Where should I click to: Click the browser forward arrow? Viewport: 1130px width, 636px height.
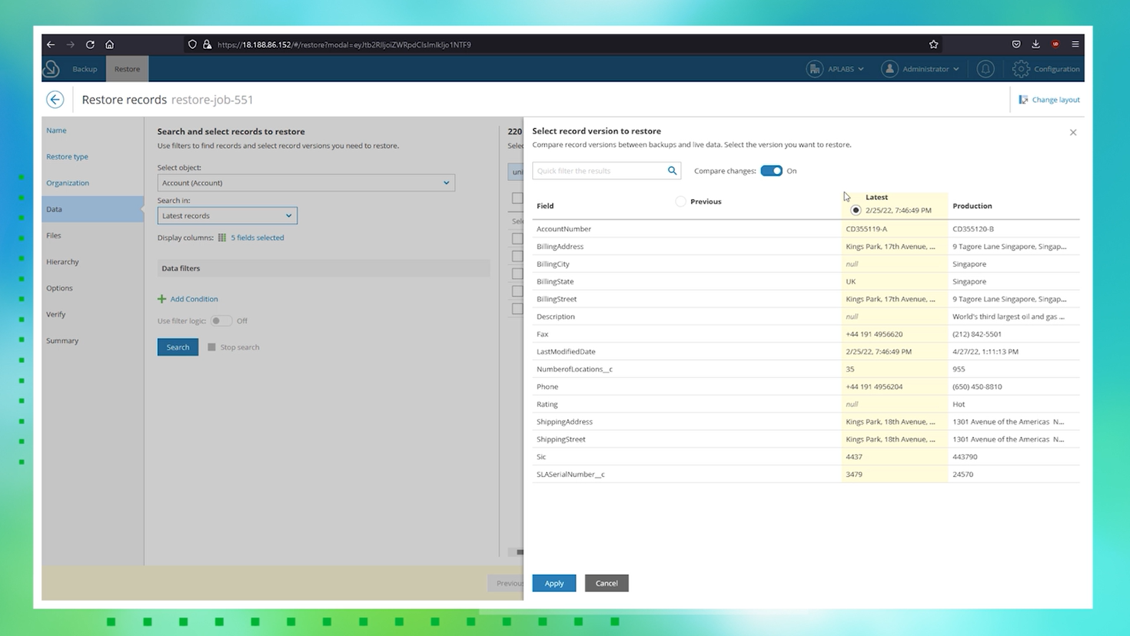point(71,45)
